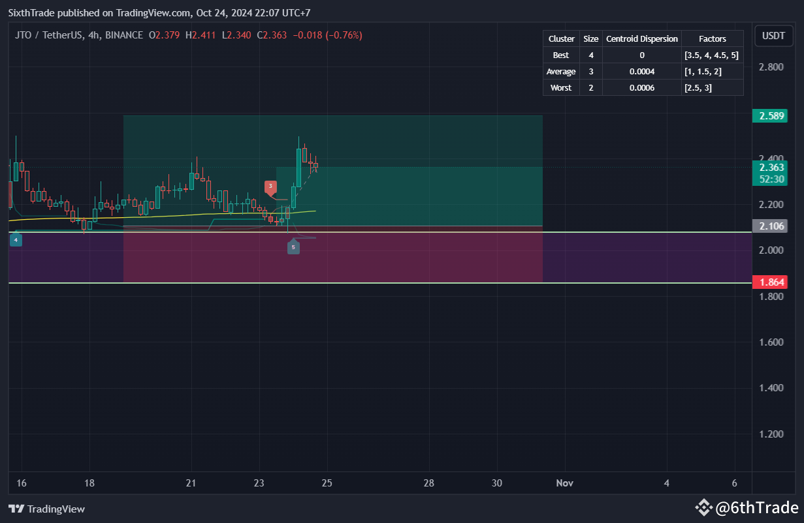Image resolution: width=804 pixels, height=523 pixels.
Task: Click the SixthTrade publisher name text
Action: 31,12
